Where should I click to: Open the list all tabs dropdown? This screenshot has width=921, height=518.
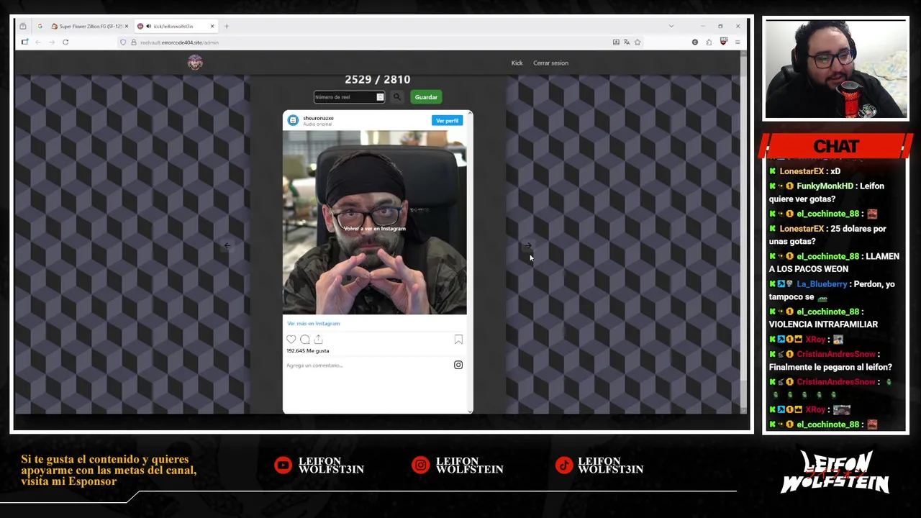(x=671, y=27)
